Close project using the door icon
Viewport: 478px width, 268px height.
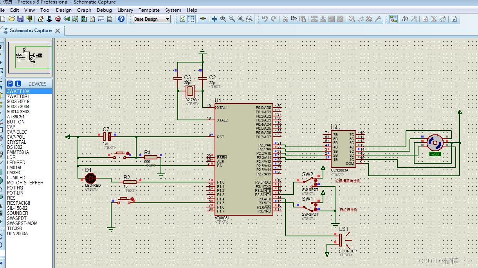click(x=29, y=19)
